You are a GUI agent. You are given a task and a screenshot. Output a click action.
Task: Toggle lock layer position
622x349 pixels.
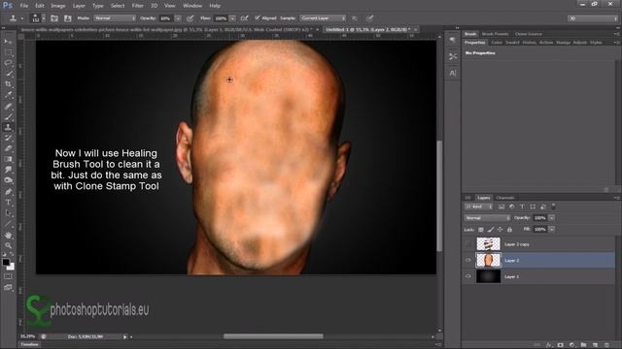501,230
